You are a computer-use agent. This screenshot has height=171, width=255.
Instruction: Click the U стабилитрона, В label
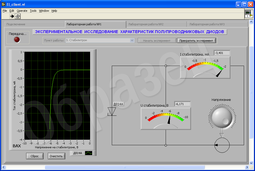pos(154,106)
